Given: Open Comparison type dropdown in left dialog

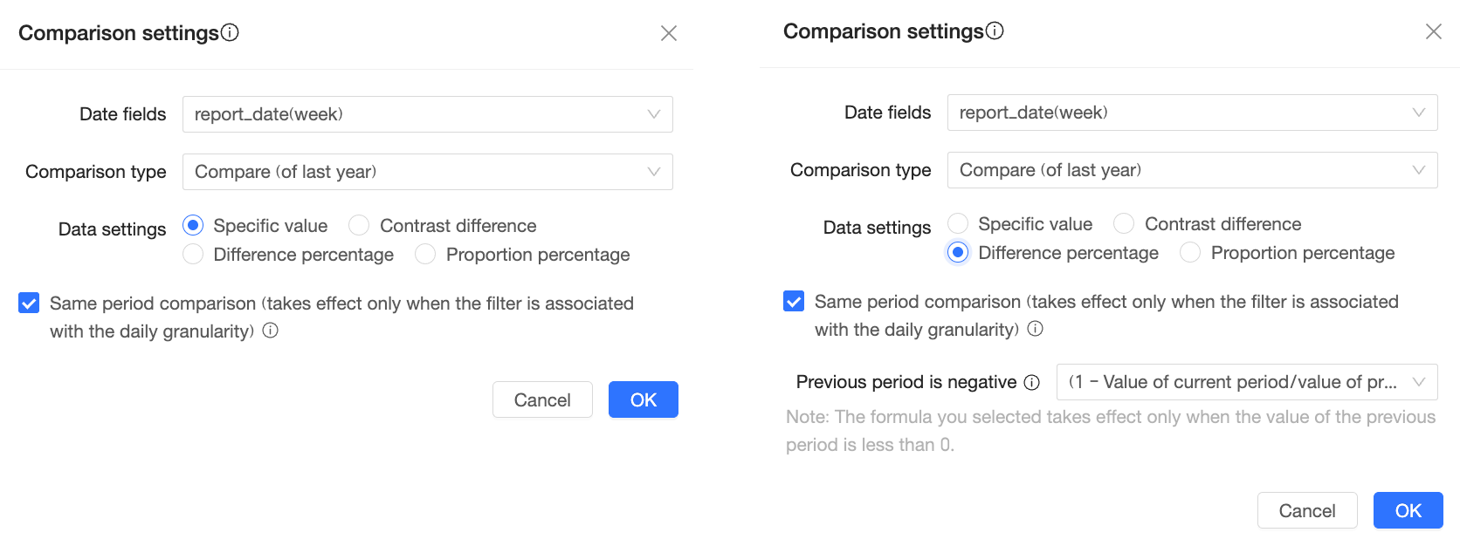Looking at the screenshot, I should pyautogui.click(x=427, y=172).
